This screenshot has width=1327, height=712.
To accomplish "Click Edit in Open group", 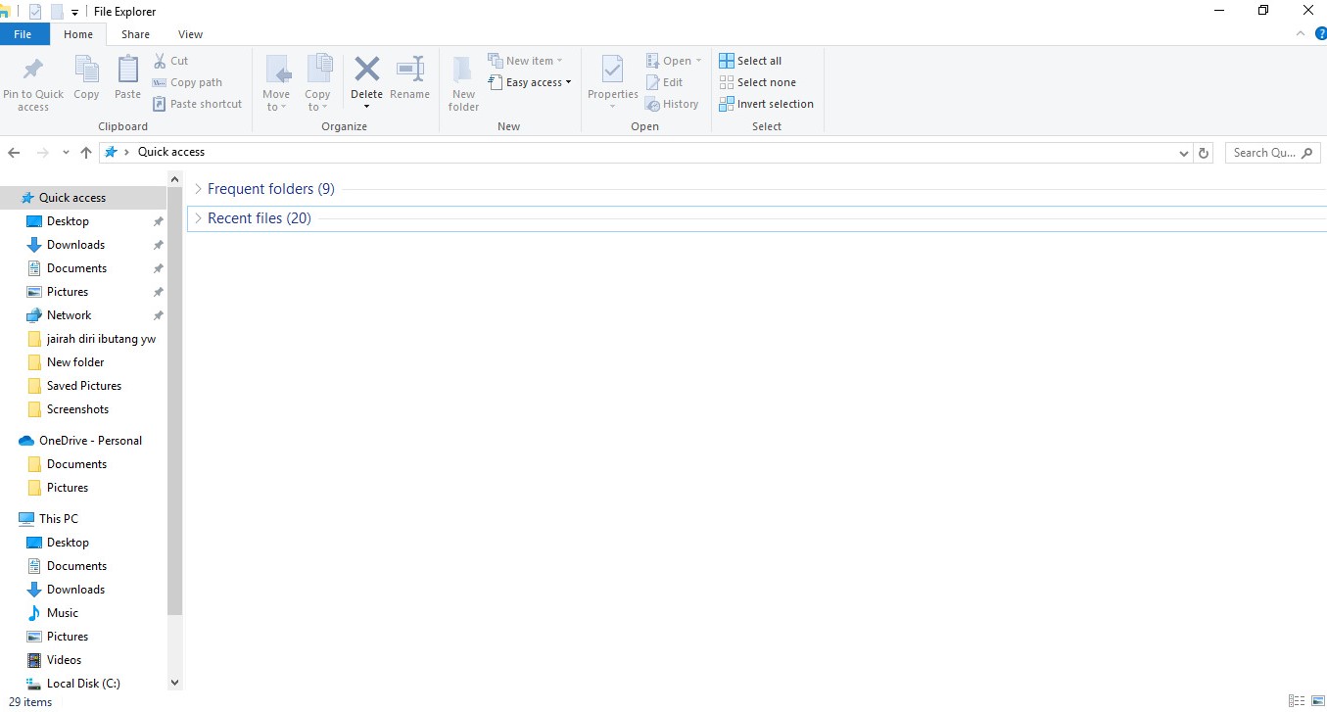I will pos(665,82).
